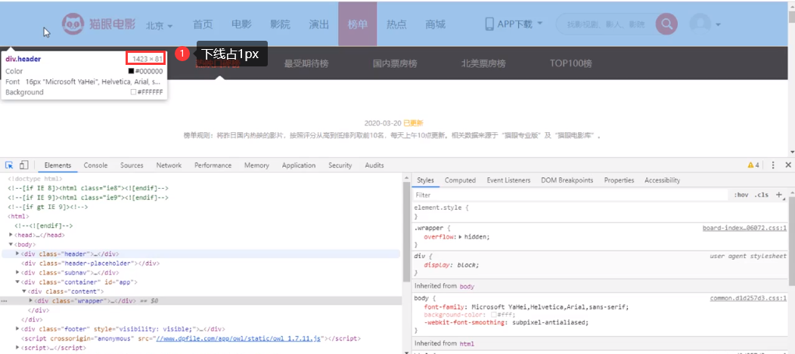Select the DOM Breakpoints tab
The width and height of the screenshot is (795, 354).
click(567, 180)
